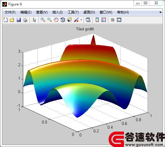
Task: Open a file with the folder icon
Action: pyautogui.click(x=12, y=20)
